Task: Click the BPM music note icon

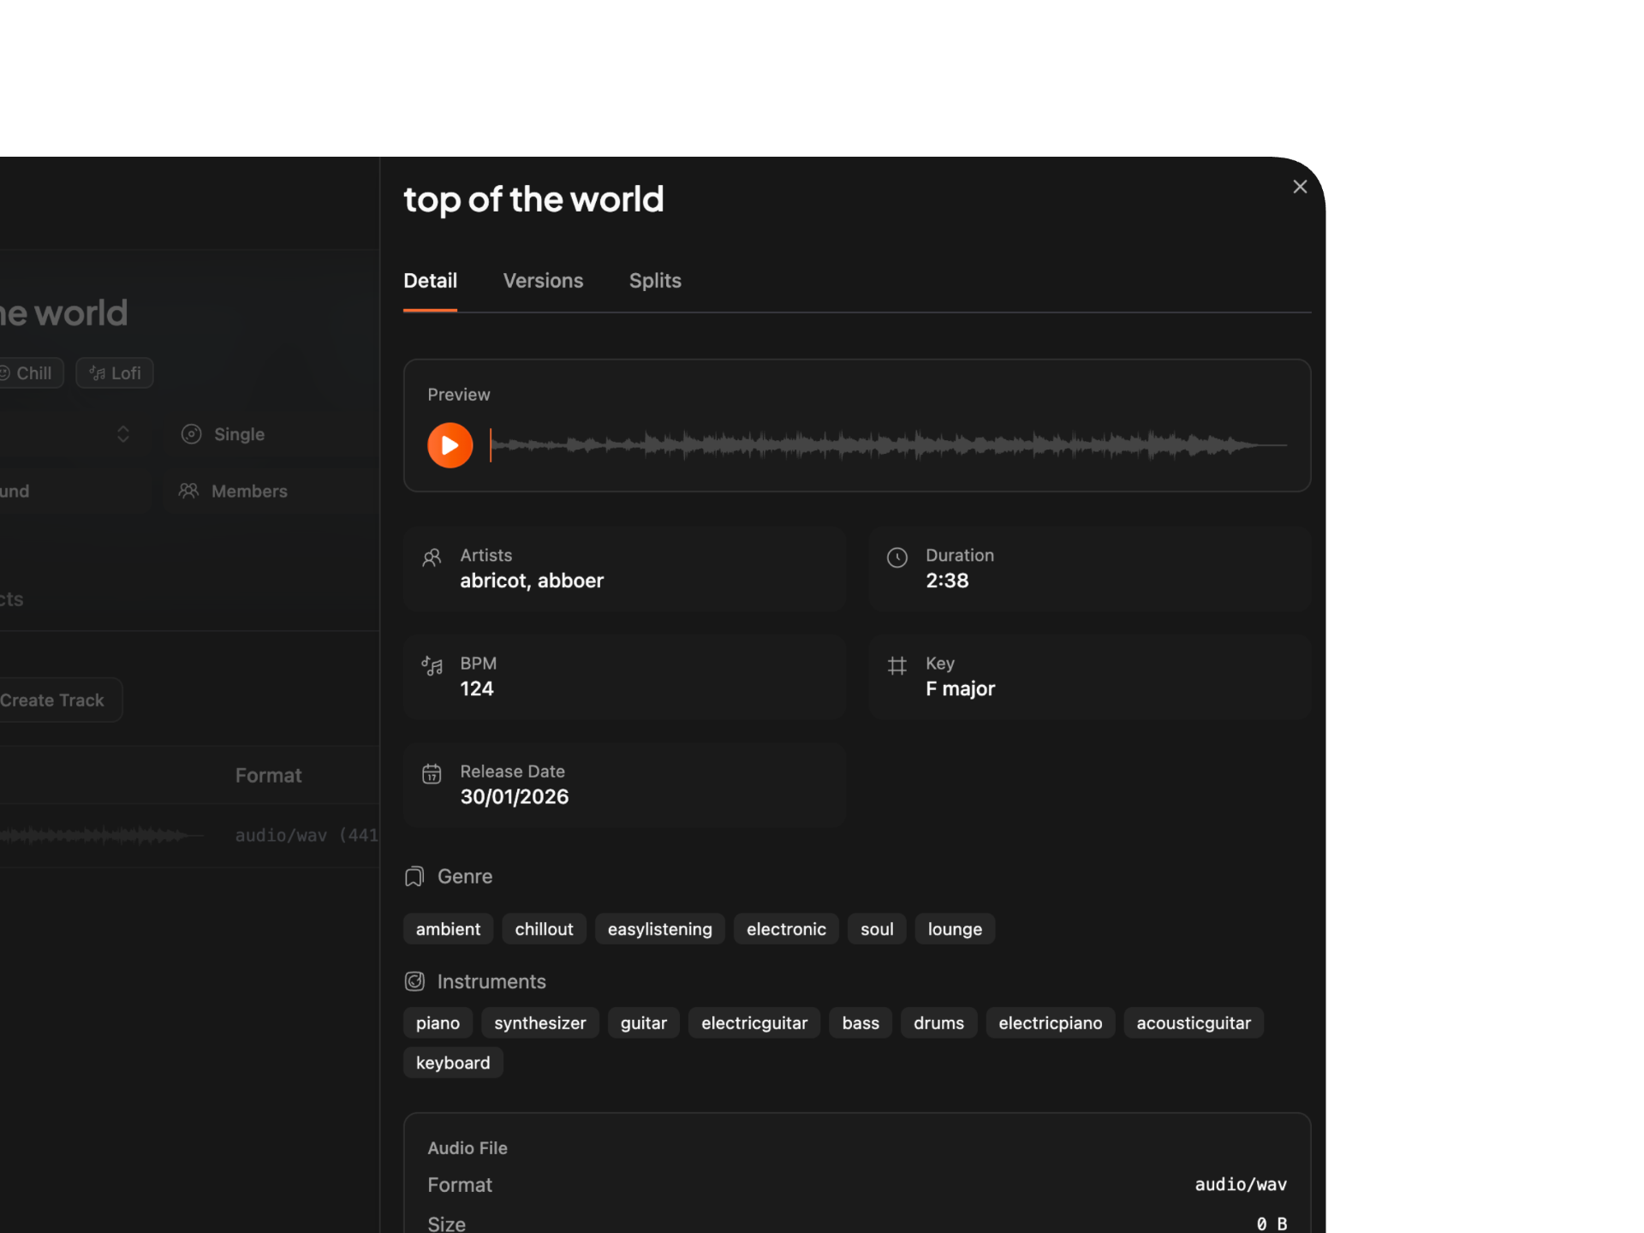Action: [432, 665]
